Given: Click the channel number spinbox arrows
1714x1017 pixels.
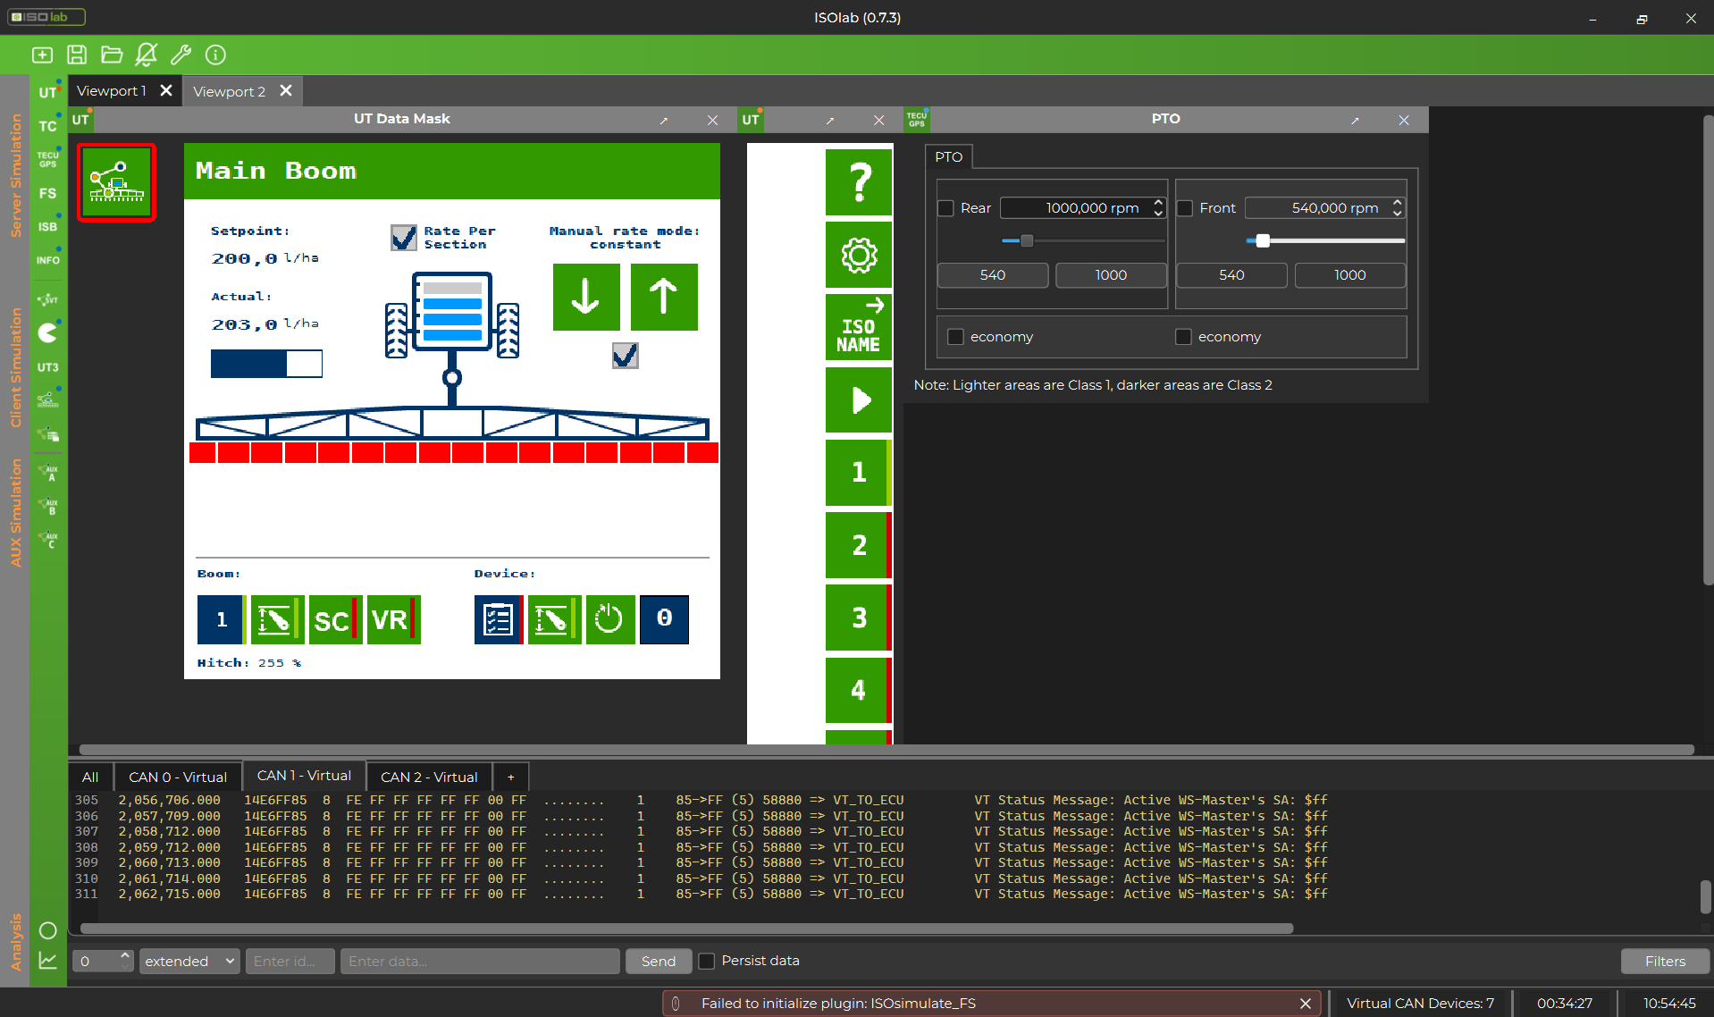Looking at the screenshot, I should pyautogui.click(x=125, y=961).
